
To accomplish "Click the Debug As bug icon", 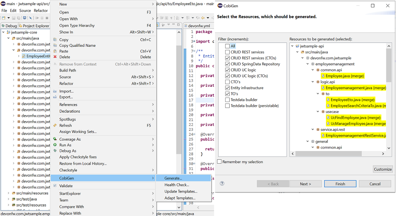I will [x=55, y=151].
